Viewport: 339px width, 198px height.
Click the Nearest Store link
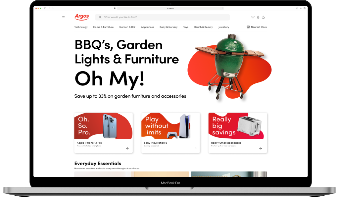click(x=259, y=27)
